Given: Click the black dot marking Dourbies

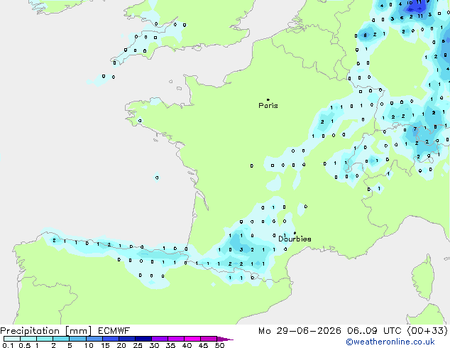Looking at the screenshot, I should [x=295, y=233].
